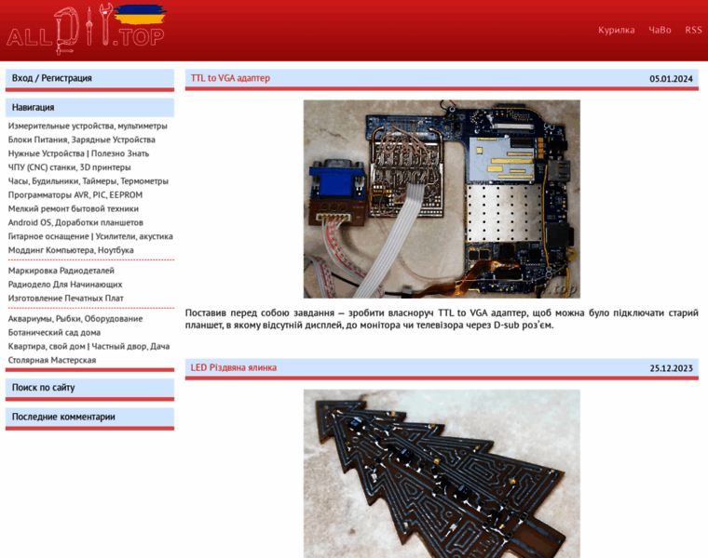This screenshot has height=558, width=708.
Task: Open Маркировка Радиодеталей section
Action: point(61,271)
